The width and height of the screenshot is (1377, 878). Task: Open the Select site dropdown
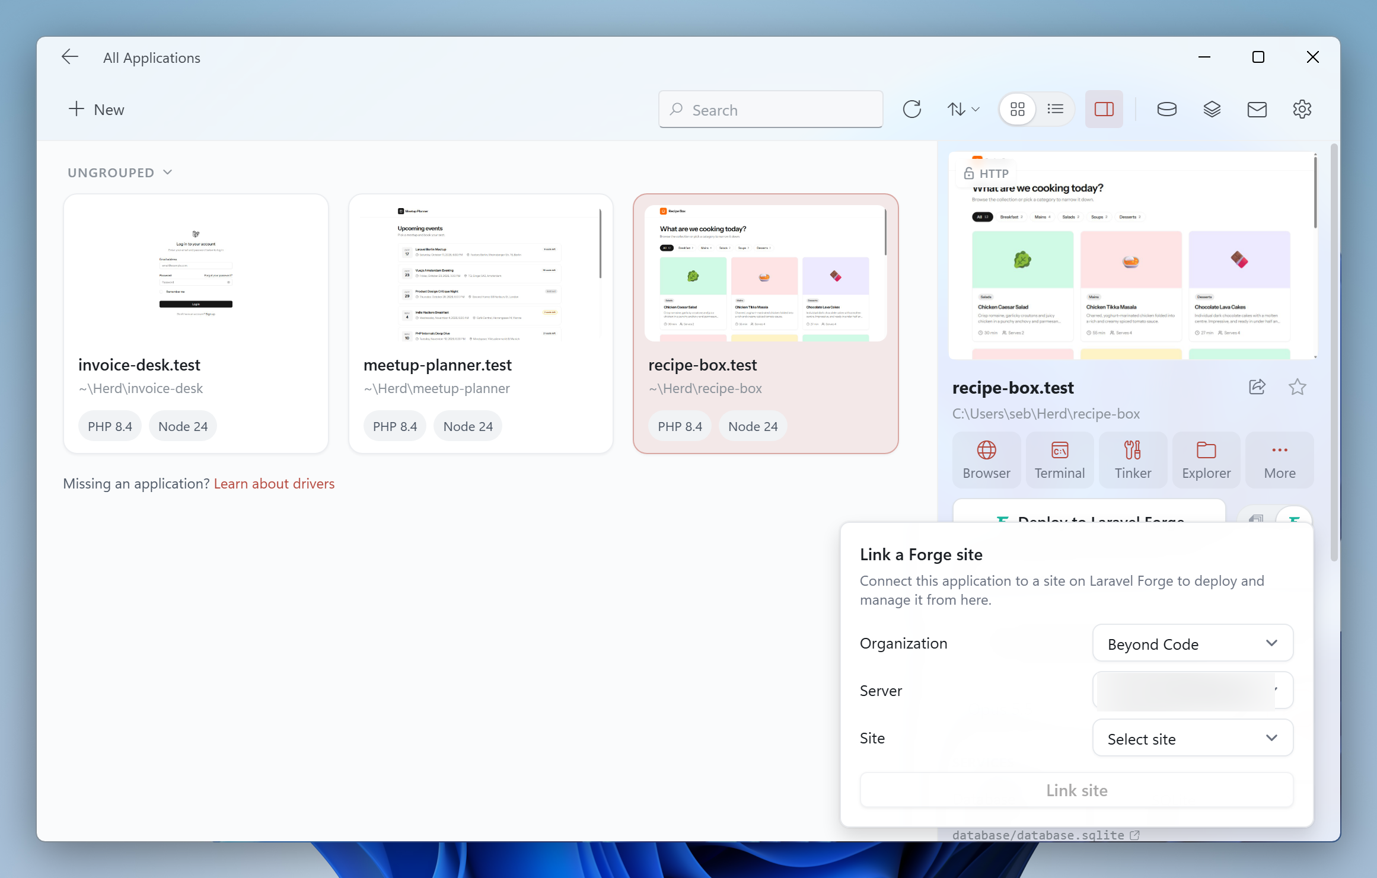pyautogui.click(x=1193, y=738)
